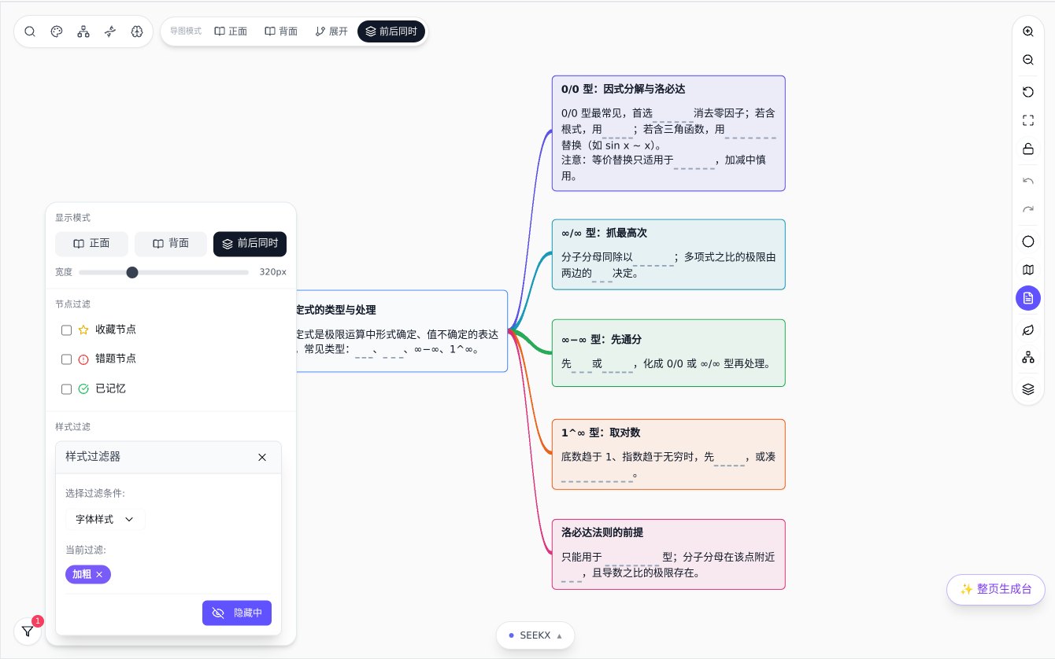Click the stacked layers icon in right toolbar

click(1028, 388)
